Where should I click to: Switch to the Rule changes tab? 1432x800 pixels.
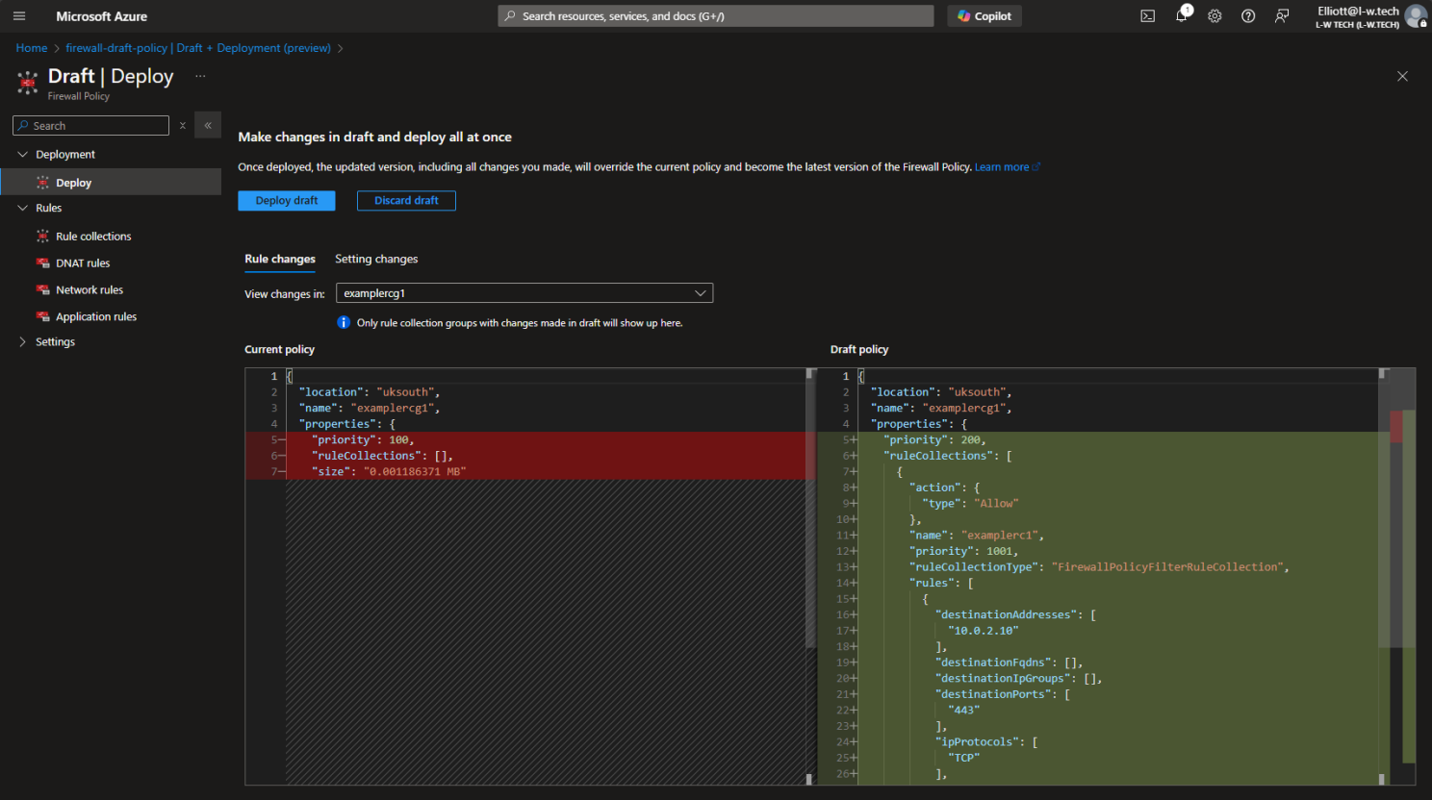(280, 260)
